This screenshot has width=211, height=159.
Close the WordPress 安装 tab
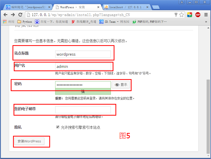(98, 7)
